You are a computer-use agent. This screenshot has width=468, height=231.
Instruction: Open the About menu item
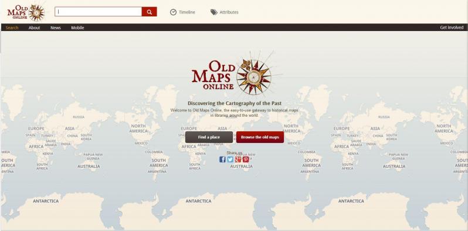click(35, 28)
